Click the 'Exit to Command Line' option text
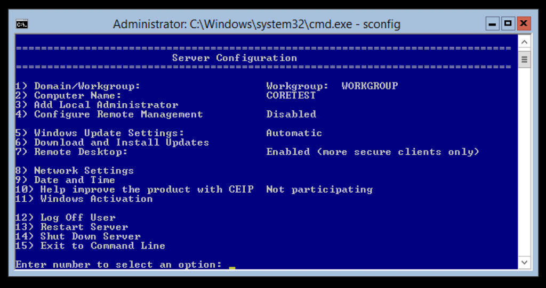Viewport: 546px width, 288px height. (x=103, y=245)
